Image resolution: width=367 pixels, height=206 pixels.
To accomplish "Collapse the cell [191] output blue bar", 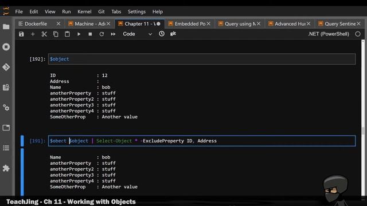I will [x=22, y=172].
